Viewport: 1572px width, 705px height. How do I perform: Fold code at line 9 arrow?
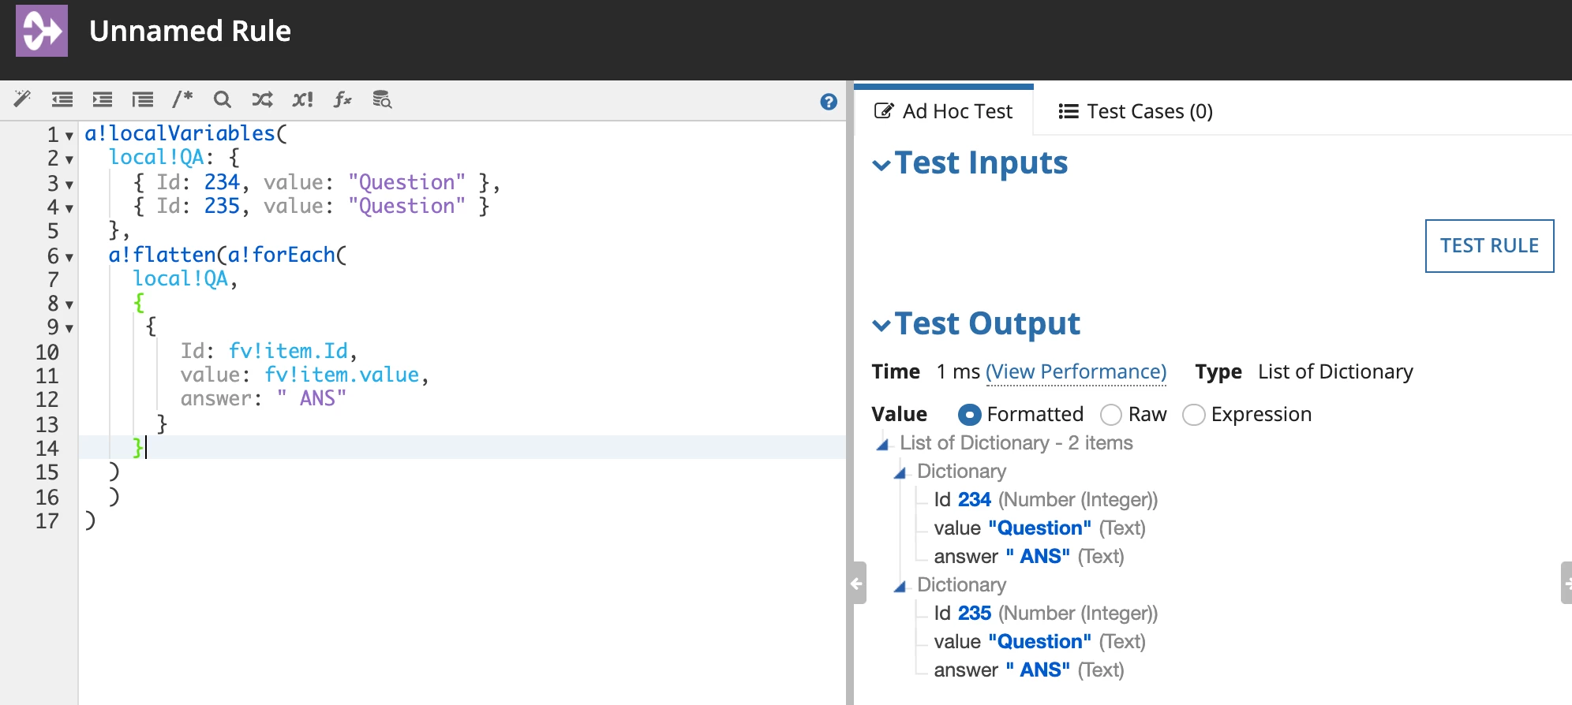click(x=69, y=329)
